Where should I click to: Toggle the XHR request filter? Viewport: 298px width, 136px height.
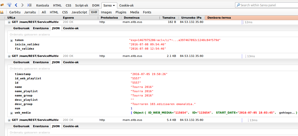click(x=94, y=12)
